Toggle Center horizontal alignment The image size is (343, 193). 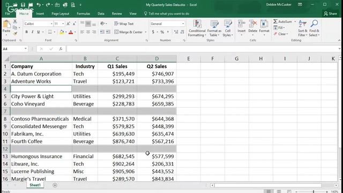[x=88, y=32]
